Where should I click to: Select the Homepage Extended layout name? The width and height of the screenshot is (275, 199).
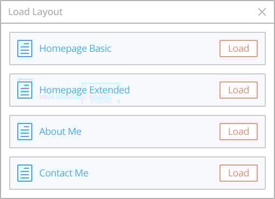(x=85, y=90)
